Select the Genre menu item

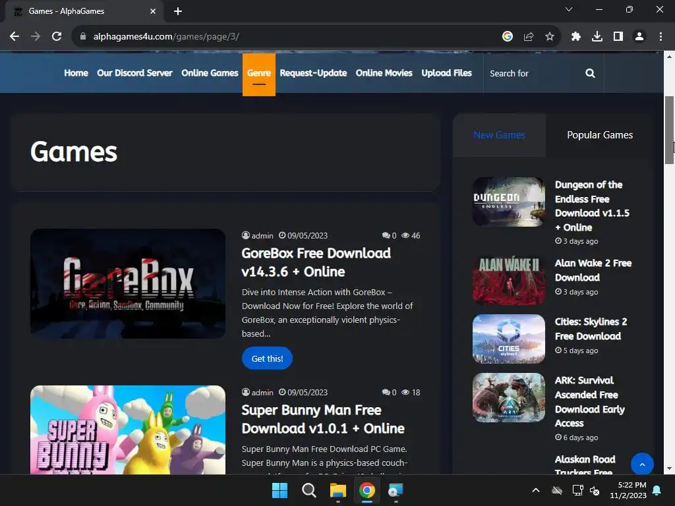tap(258, 74)
